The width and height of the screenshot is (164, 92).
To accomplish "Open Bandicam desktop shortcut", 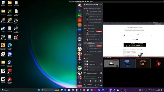I will (16, 38).
